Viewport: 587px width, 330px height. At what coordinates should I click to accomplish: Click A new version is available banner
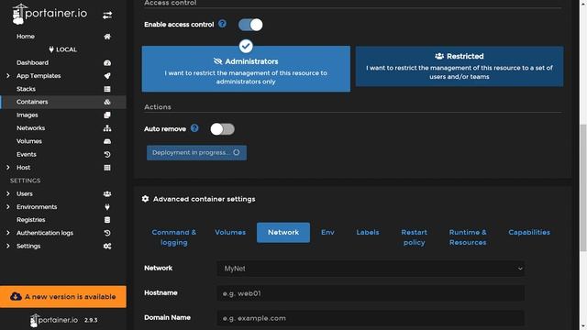[63, 297]
